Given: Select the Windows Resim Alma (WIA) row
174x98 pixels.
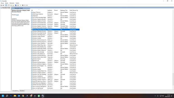Looking at the screenshot, I should click(55, 57).
